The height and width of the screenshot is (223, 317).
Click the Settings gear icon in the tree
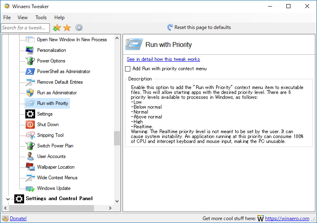30,114
